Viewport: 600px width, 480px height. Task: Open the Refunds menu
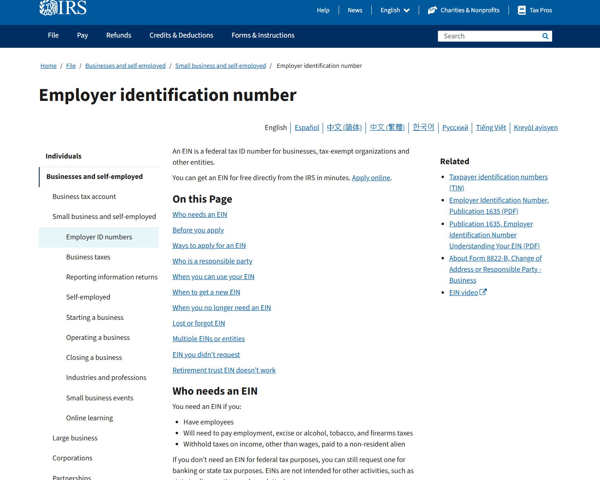118,36
